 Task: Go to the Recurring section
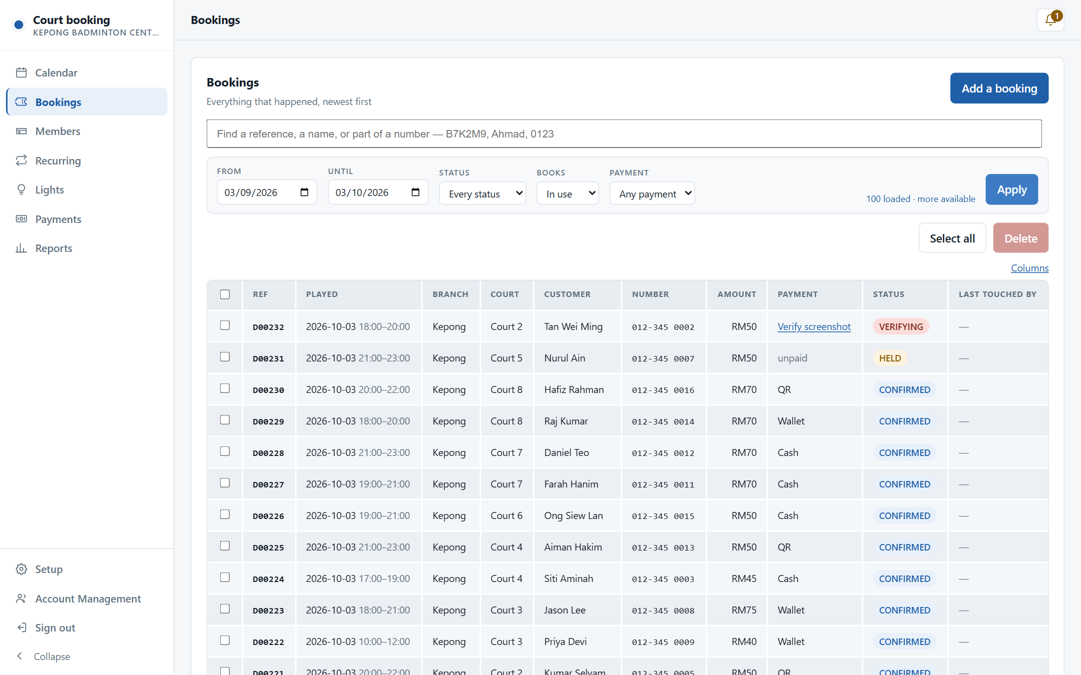pyautogui.click(x=87, y=160)
